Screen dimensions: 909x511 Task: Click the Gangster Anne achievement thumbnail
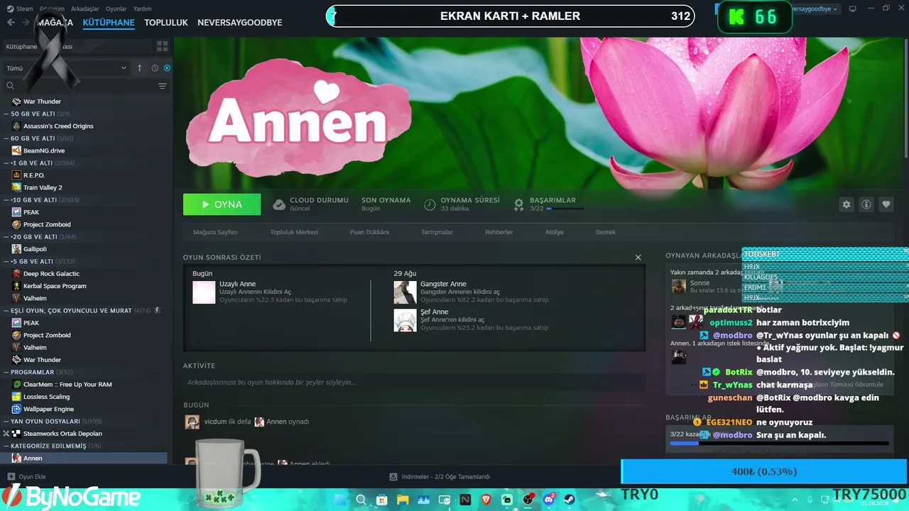pos(405,292)
